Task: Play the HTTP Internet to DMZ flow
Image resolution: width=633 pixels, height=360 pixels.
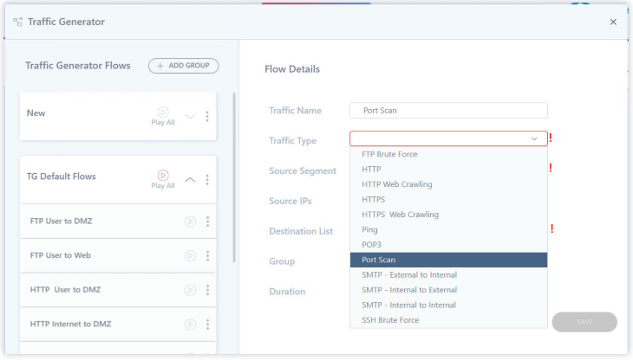Action: pyautogui.click(x=190, y=325)
